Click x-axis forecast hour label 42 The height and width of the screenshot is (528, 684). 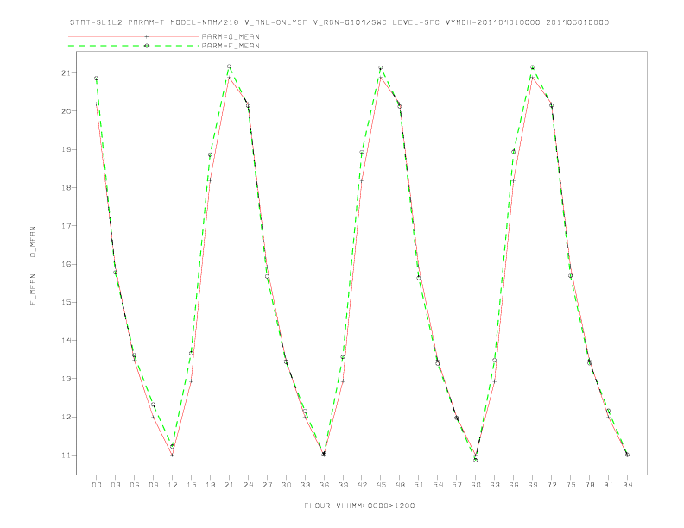point(362,485)
